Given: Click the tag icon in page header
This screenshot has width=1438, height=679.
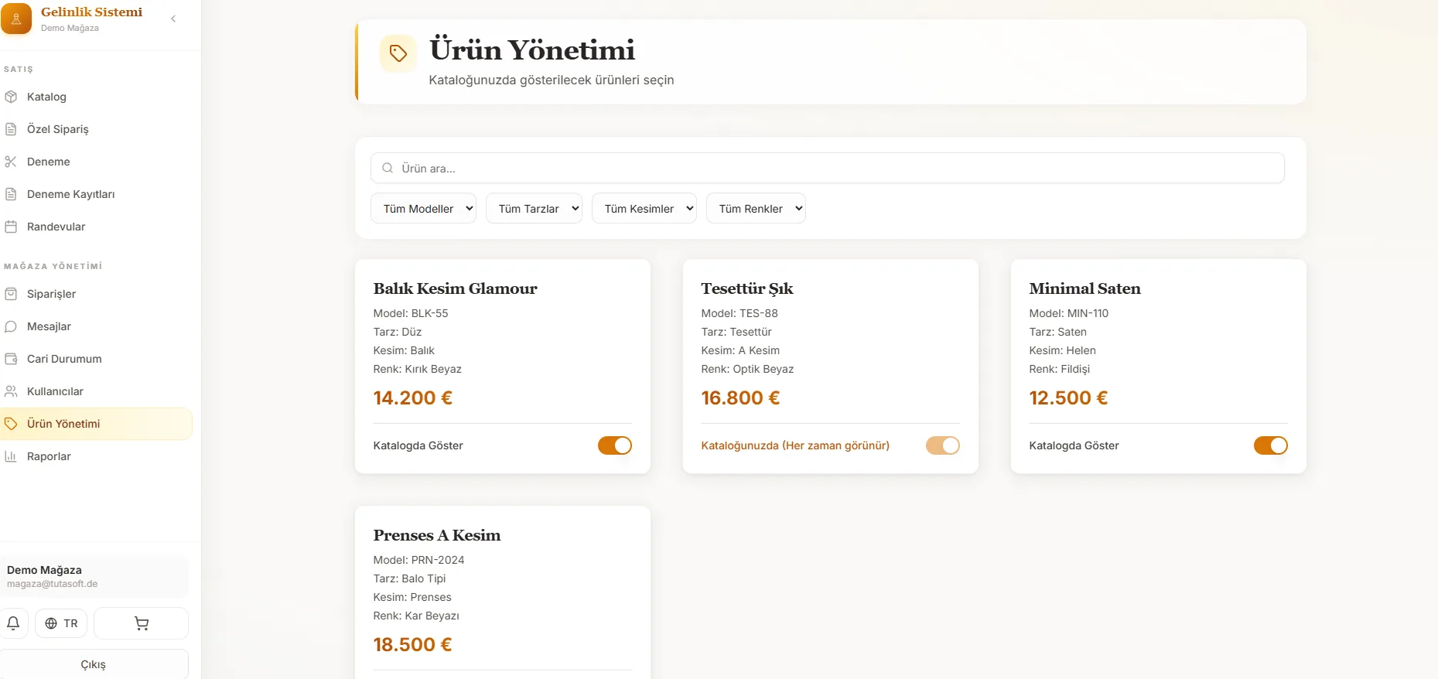Looking at the screenshot, I should [398, 53].
